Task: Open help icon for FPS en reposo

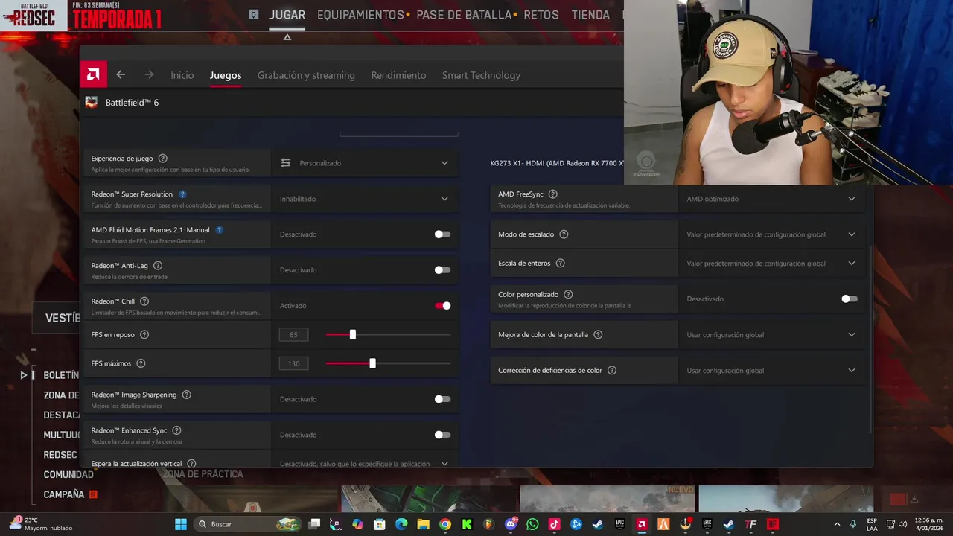Action: coord(144,335)
